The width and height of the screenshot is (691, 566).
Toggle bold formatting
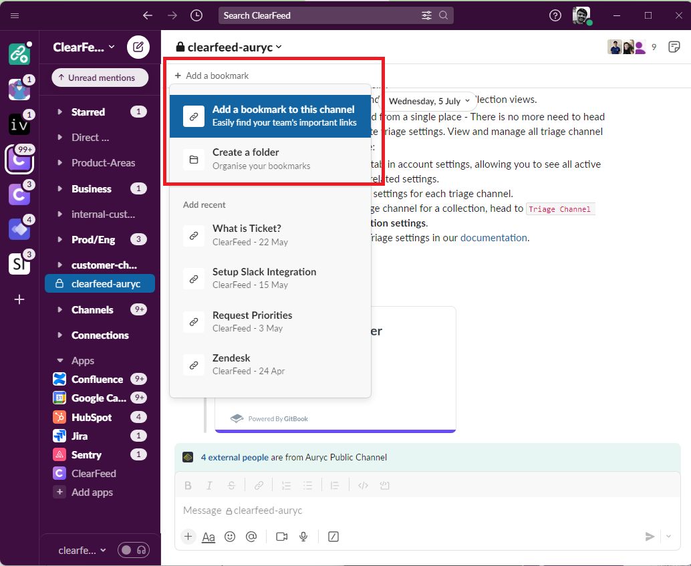pyautogui.click(x=188, y=485)
